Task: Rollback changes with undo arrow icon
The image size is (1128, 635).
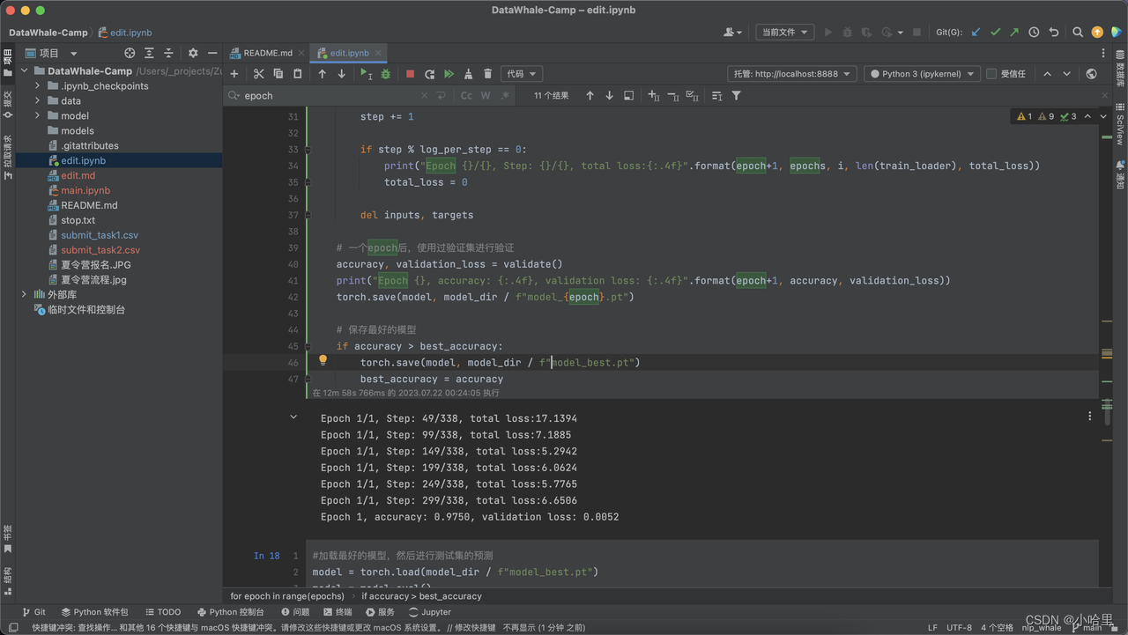Action: pyautogui.click(x=1053, y=32)
